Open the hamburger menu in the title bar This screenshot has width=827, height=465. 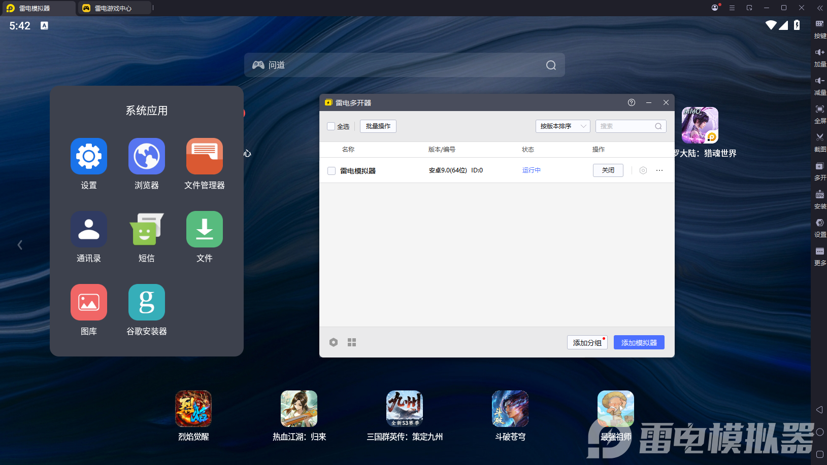click(732, 8)
